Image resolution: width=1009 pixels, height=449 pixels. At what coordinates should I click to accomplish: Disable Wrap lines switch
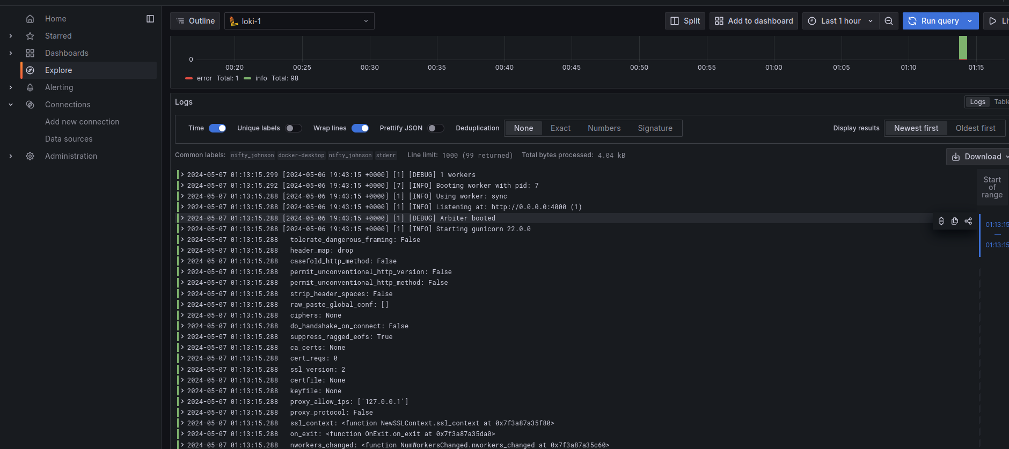[360, 128]
